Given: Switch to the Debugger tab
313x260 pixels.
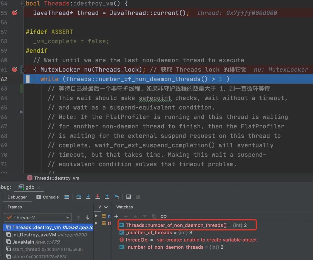Looking at the screenshot, I should coord(17,197).
